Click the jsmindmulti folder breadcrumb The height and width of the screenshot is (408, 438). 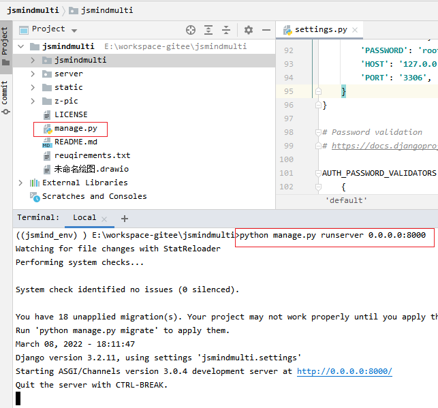[x=101, y=10]
